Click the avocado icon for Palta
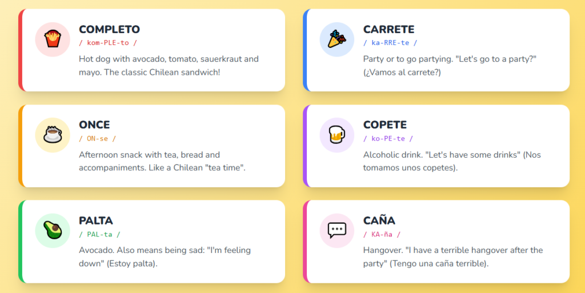Screen dimensions: 585x293 53,230
